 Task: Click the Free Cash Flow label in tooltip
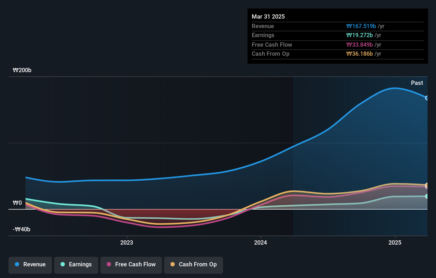(272, 45)
